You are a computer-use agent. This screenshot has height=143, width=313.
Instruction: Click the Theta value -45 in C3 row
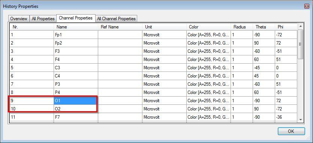click(264, 68)
